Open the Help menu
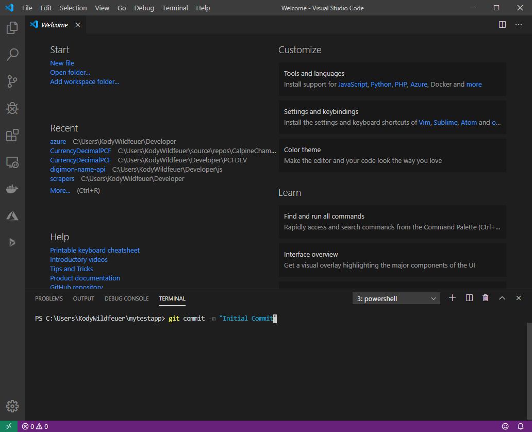The width and height of the screenshot is (532, 432). click(x=203, y=8)
